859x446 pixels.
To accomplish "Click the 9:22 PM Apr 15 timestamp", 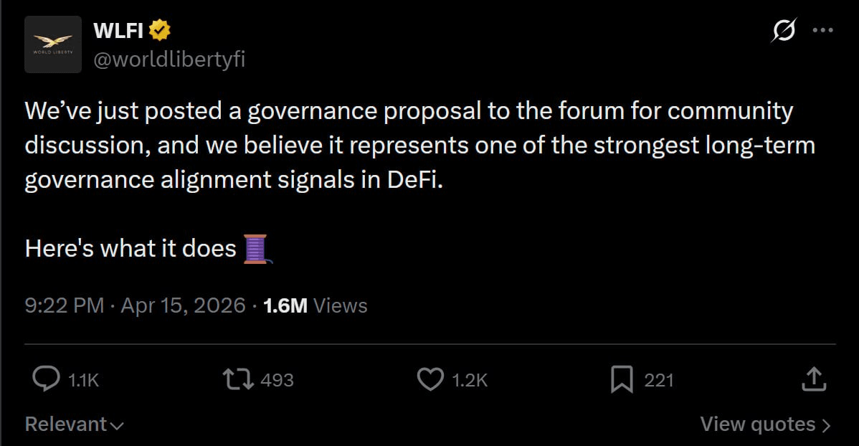I will tap(136, 306).
